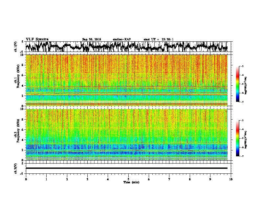Screen dimensions: 260x201
Task: Click inside the ch.1 spectrogram panel
Action: coord(127,80)
